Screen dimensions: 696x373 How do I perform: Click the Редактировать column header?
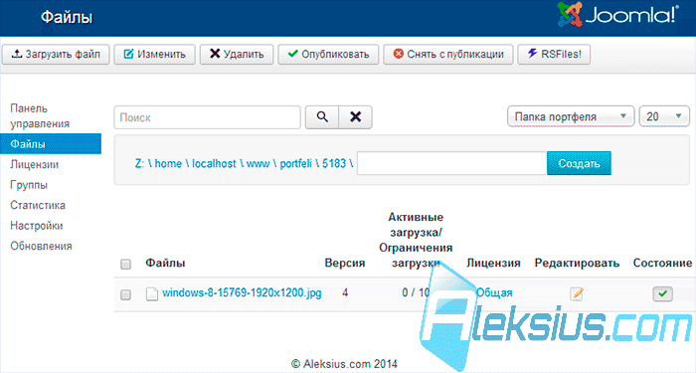[577, 263]
